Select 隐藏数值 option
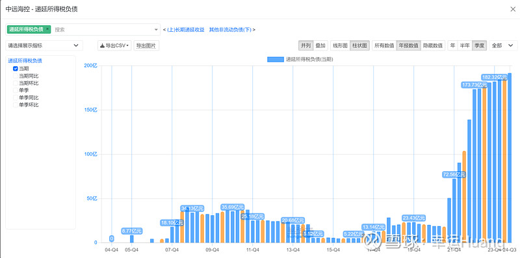 tap(433, 45)
